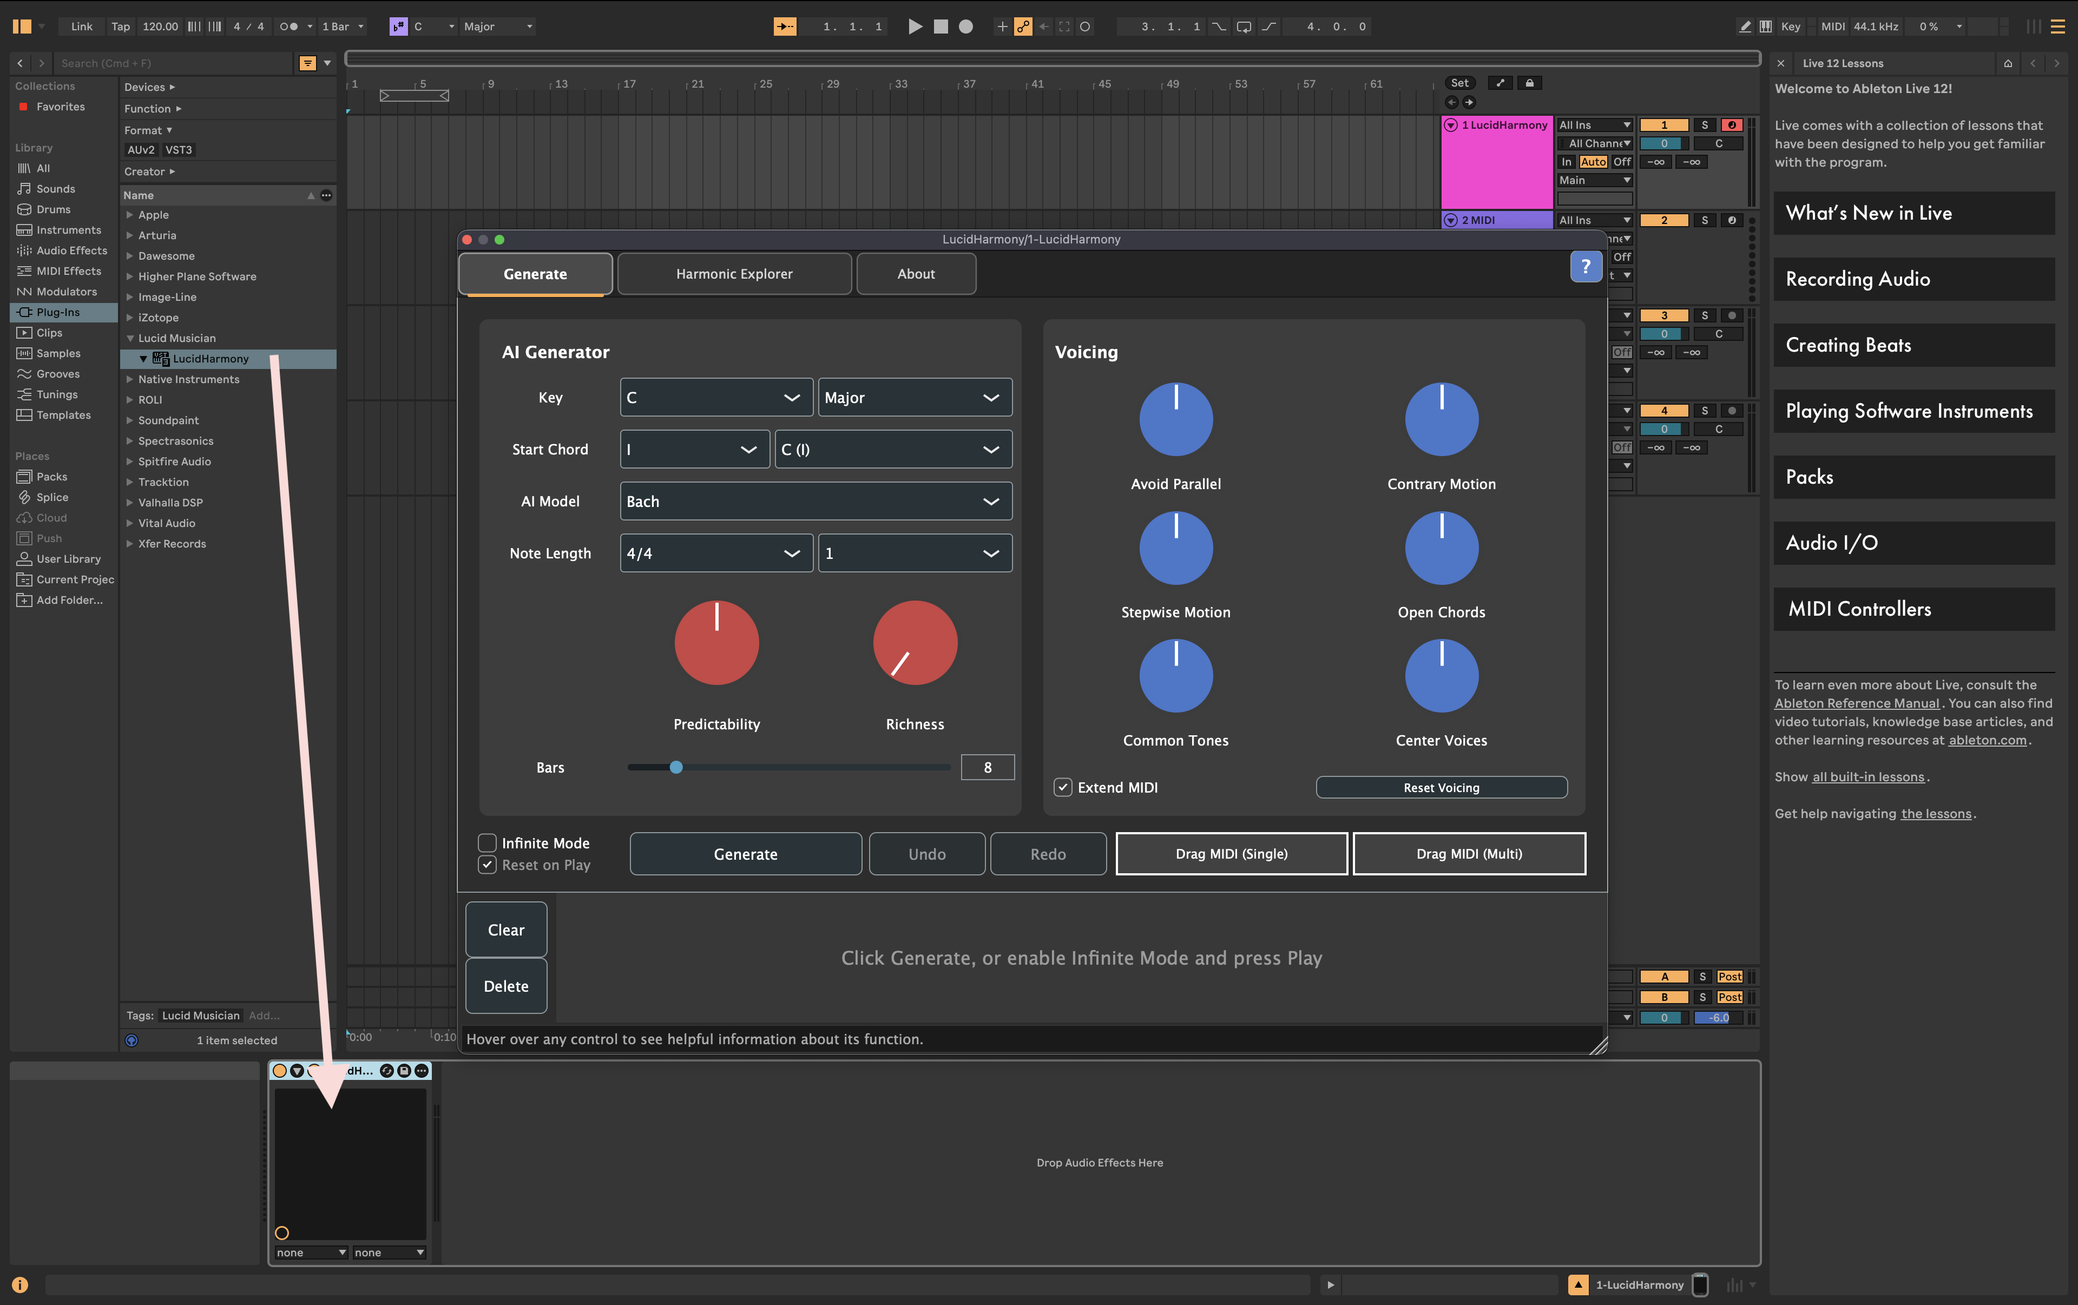Click the previous locator arrow under Set

[x=1451, y=102]
